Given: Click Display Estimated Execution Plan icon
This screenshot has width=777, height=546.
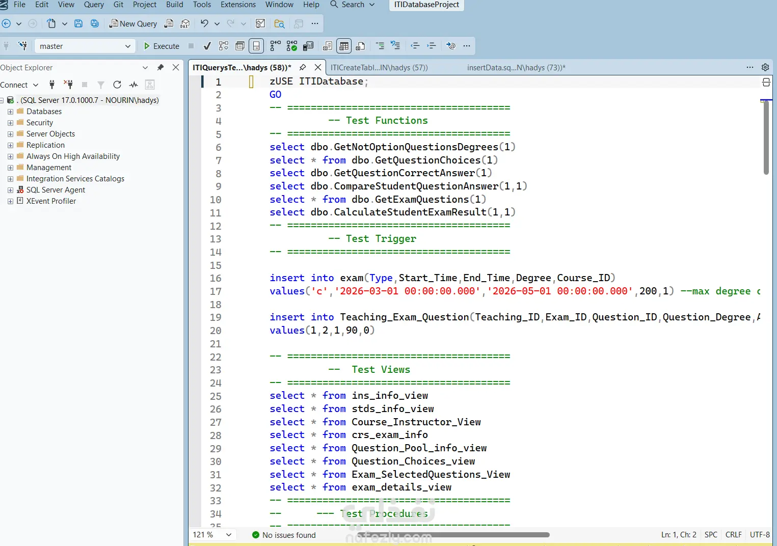Looking at the screenshot, I should (224, 46).
